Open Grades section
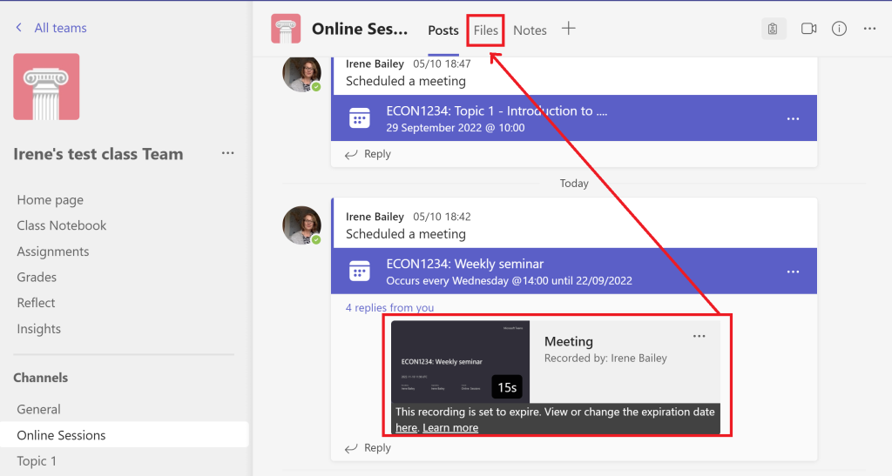 tap(37, 278)
